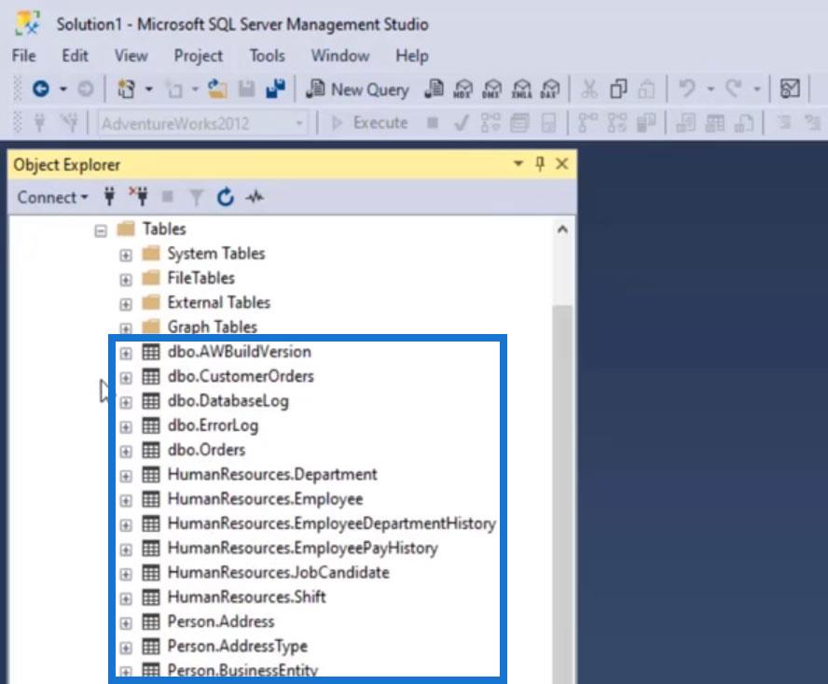This screenshot has height=684, width=828.
Task: Select the Person.AddressType table
Action: (238, 646)
